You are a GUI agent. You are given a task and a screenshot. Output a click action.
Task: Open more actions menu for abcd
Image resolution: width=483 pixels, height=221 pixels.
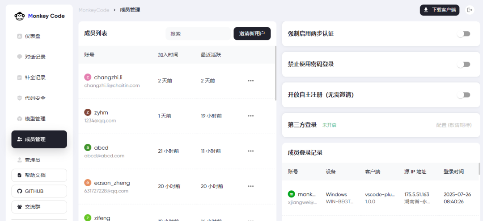(x=251, y=151)
